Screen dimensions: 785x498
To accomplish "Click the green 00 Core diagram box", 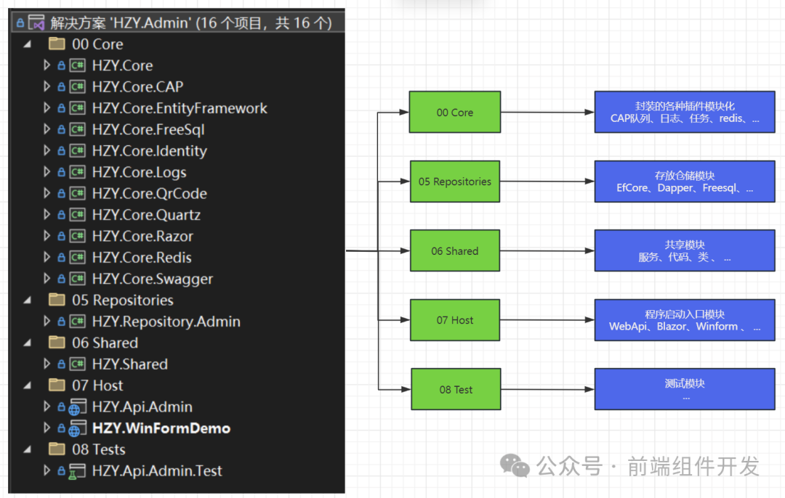I will tap(454, 112).
